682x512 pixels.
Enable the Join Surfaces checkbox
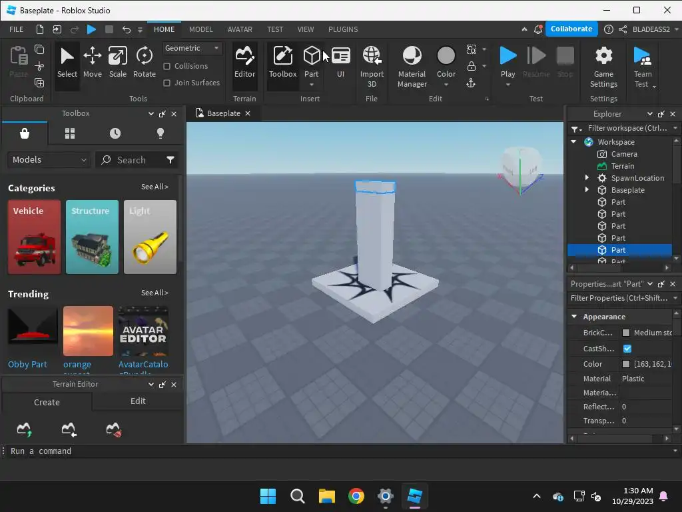pos(167,83)
